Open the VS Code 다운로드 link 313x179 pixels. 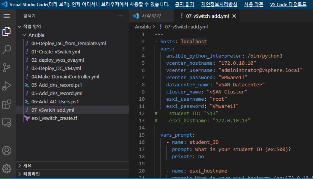[x=288, y=5]
